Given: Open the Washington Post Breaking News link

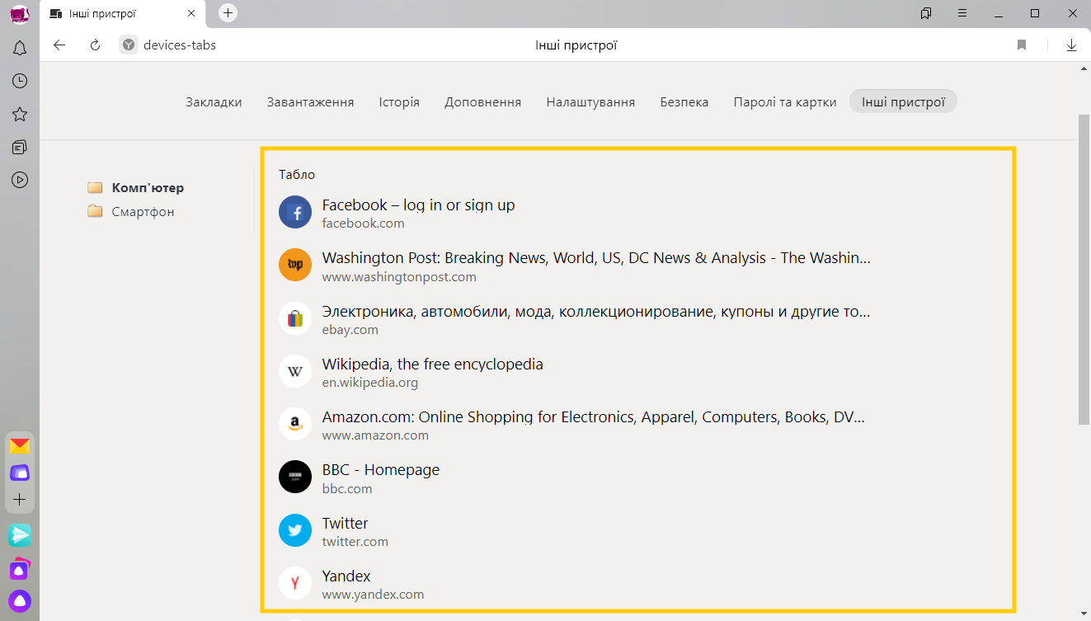Looking at the screenshot, I should click(596, 258).
